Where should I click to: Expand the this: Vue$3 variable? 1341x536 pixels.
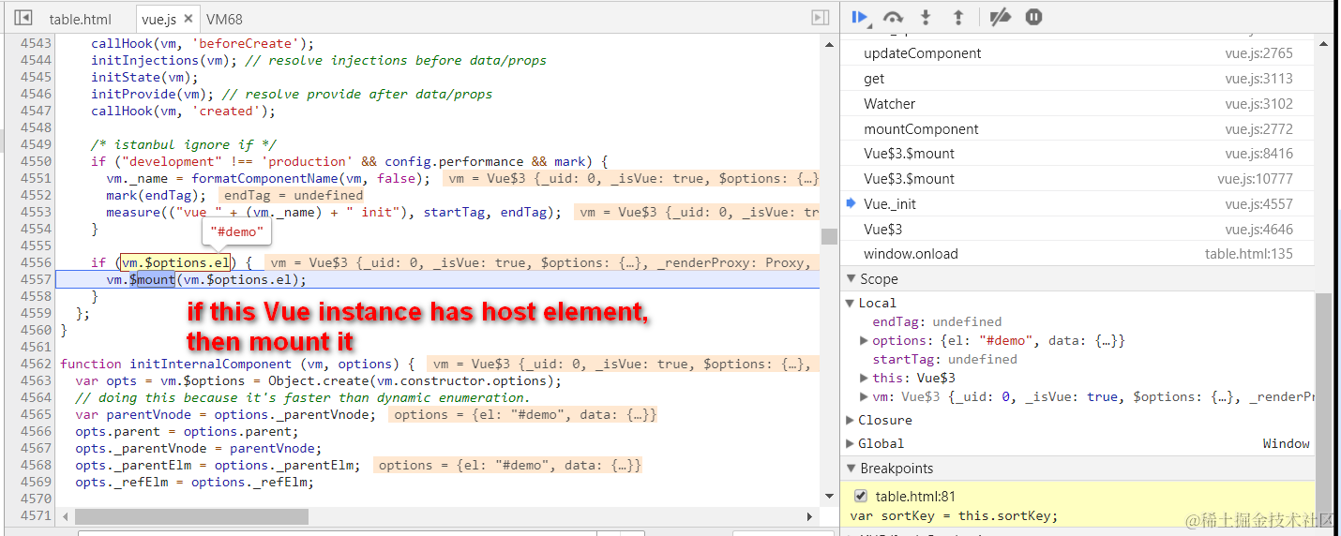(864, 378)
